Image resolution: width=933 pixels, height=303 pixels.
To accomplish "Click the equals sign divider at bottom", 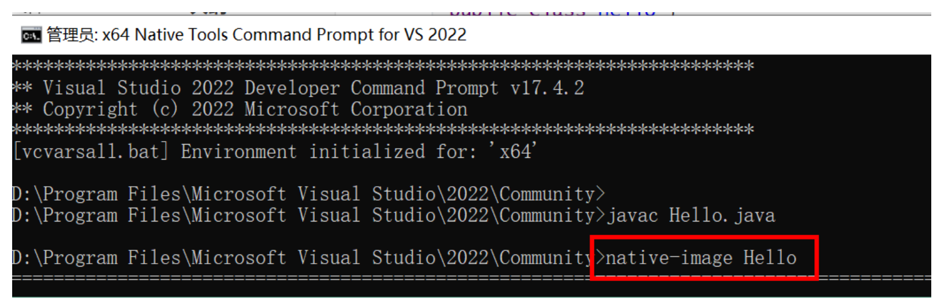I will 472,279.
